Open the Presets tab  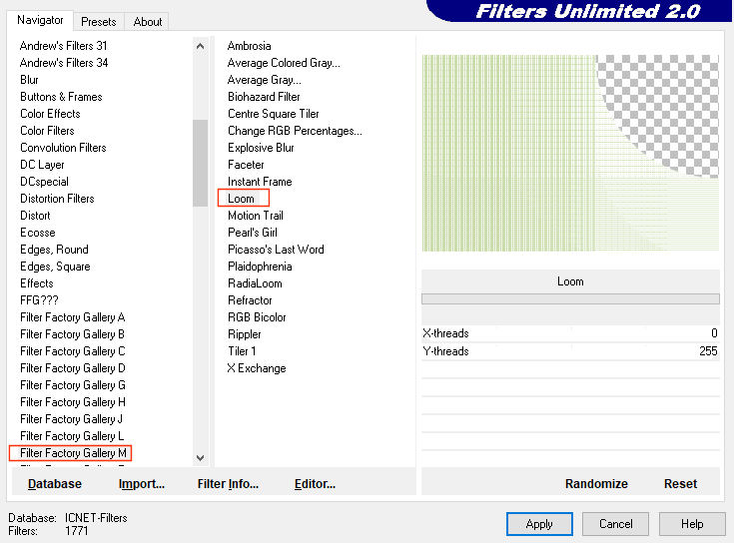coord(98,22)
